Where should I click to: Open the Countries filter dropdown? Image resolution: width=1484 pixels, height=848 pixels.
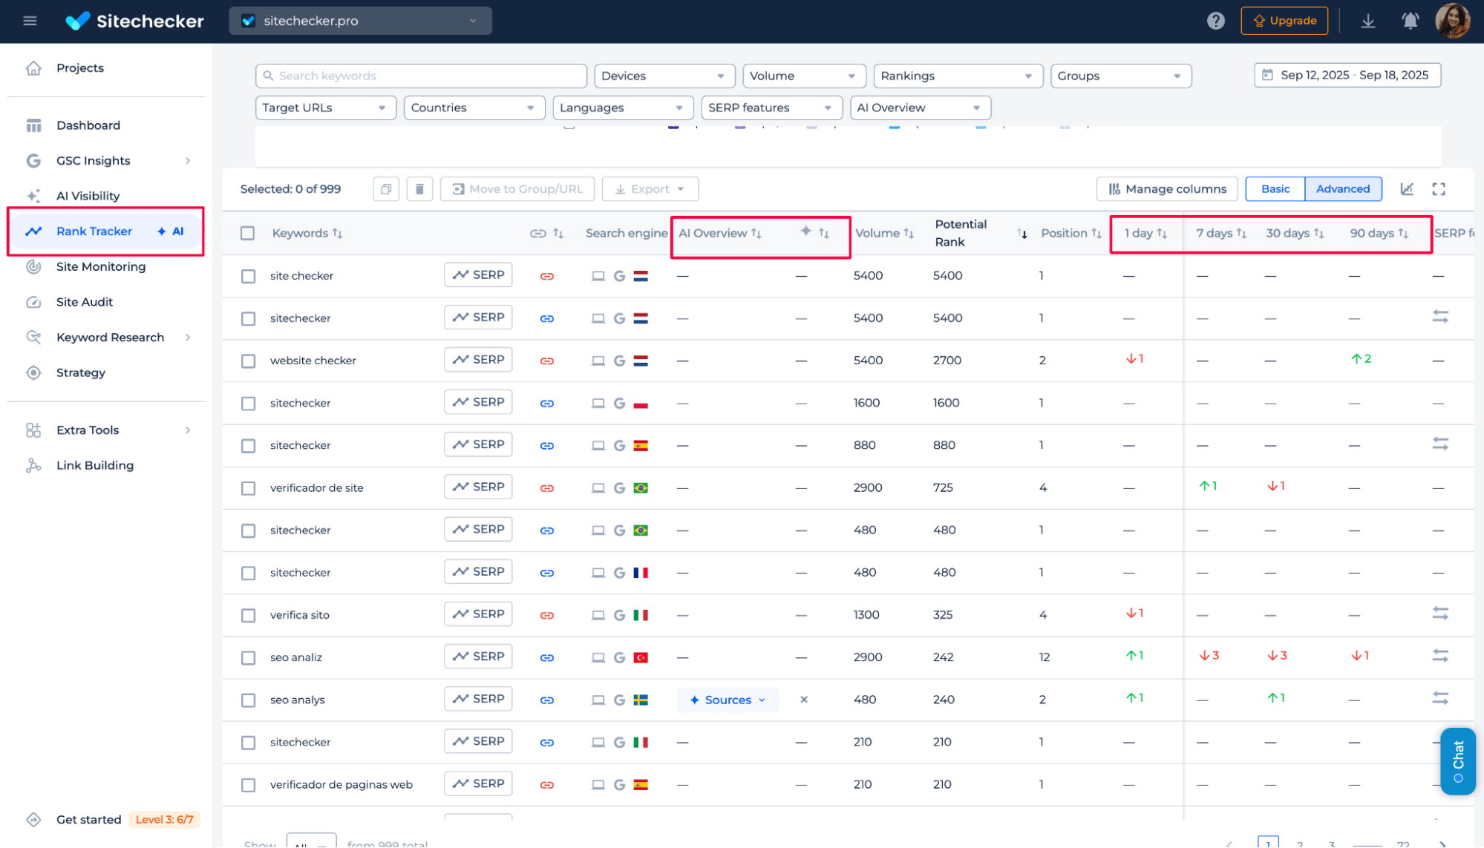click(474, 108)
